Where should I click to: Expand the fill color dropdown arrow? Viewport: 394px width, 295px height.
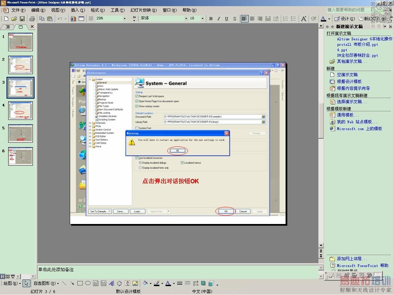(x=150, y=283)
